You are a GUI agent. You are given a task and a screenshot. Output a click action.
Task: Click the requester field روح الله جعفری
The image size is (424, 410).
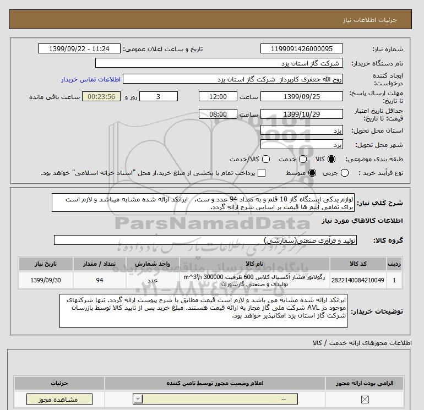click(233, 79)
